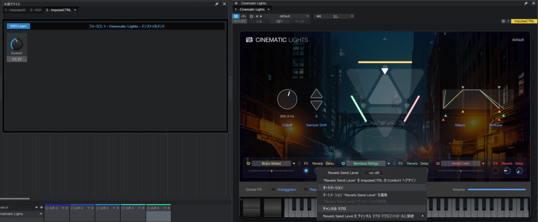Switch to the 1 - Impulse49 device tab

pyautogui.click(x=16, y=10)
